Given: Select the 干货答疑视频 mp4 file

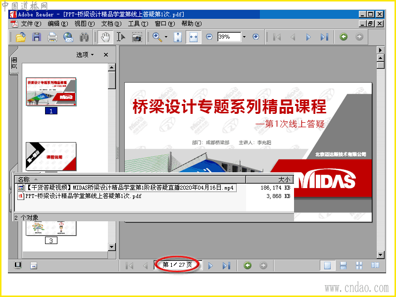Looking at the screenshot, I should [x=130, y=188].
